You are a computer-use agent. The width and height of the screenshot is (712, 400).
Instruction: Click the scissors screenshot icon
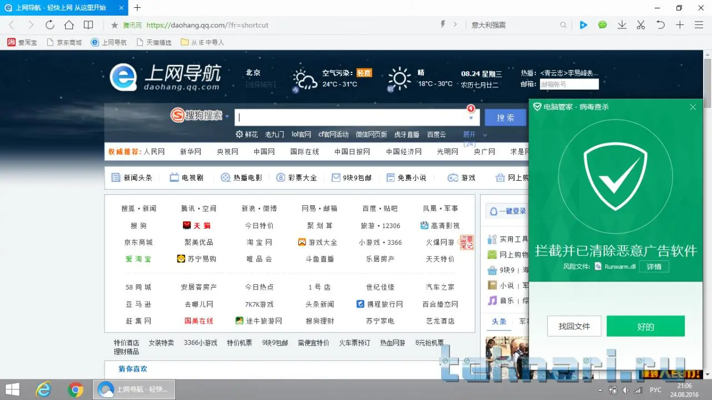pyautogui.click(x=641, y=25)
